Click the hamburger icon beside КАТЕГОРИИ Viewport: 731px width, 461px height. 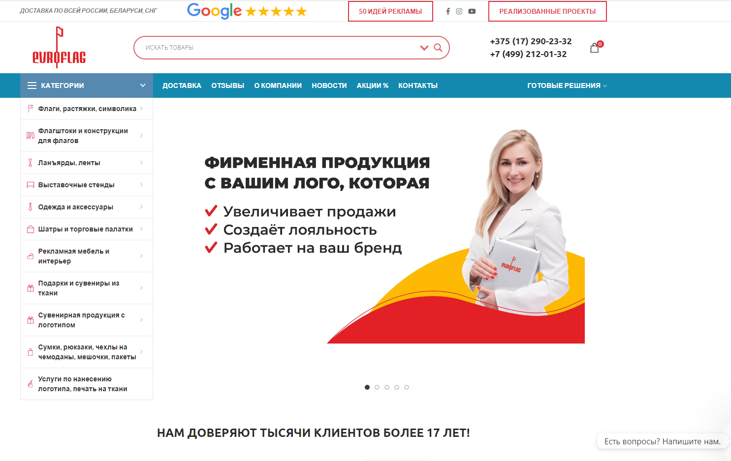tap(32, 86)
